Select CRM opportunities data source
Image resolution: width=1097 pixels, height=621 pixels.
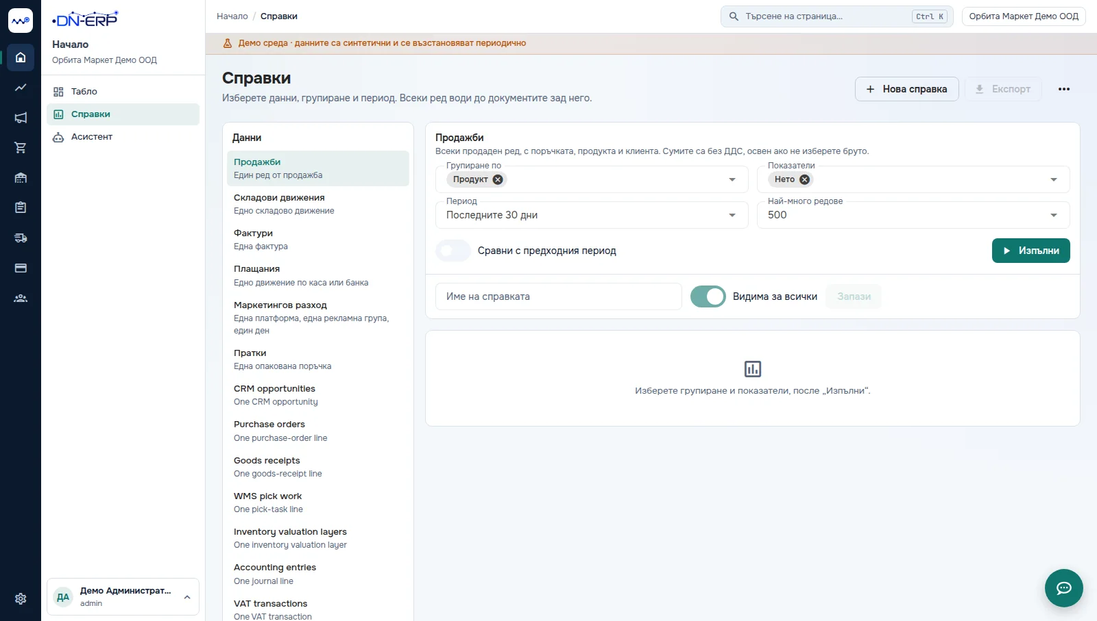(318, 395)
